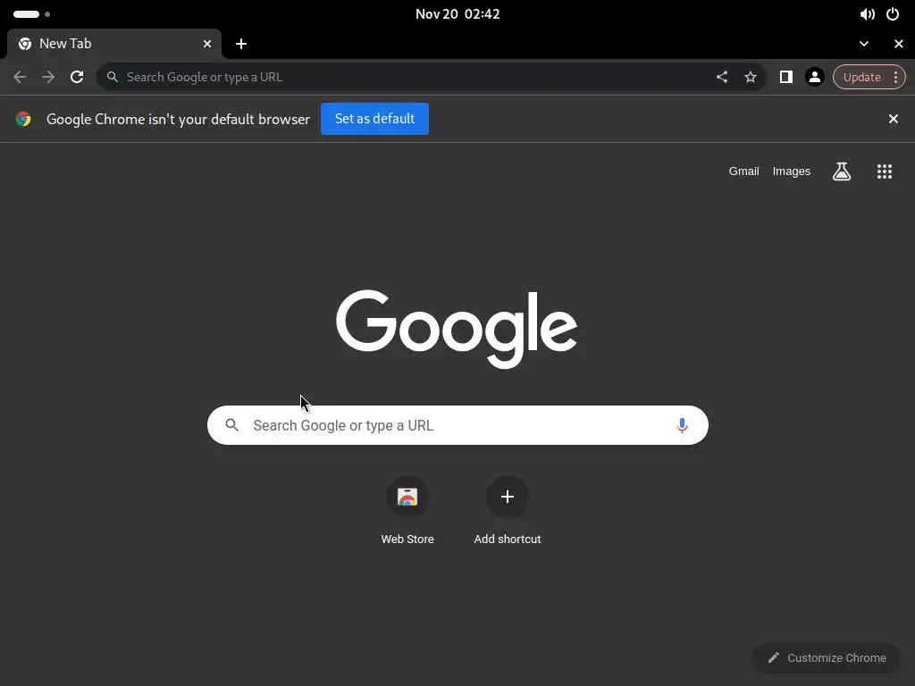Image resolution: width=915 pixels, height=686 pixels.
Task: Dismiss the default browser infobar
Action: [894, 119]
